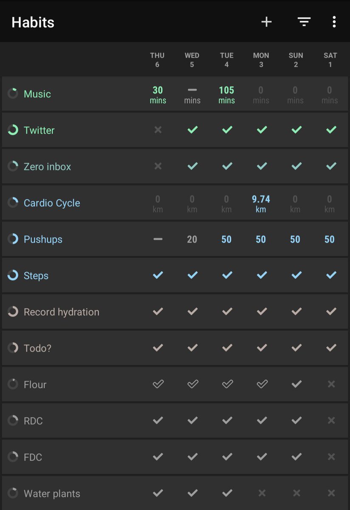Viewport: 350px width, 510px height.
Task: Toggle Zero inbox check for Wednesday 5
Action: tap(192, 167)
